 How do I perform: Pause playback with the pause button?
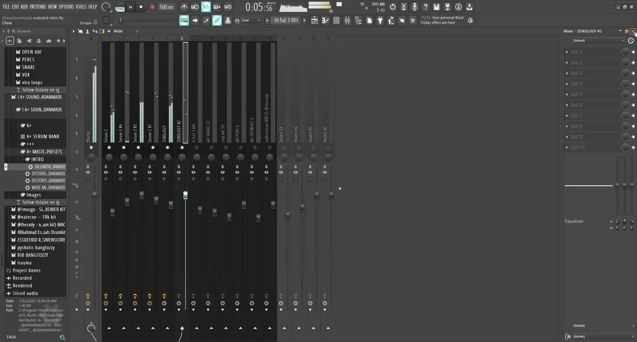pyautogui.click(x=130, y=7)
